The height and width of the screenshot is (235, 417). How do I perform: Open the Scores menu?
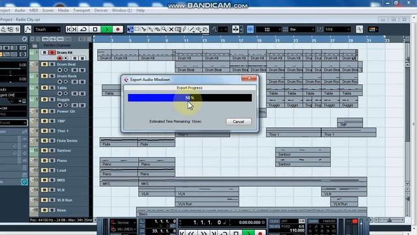click(x=48, y=10)
